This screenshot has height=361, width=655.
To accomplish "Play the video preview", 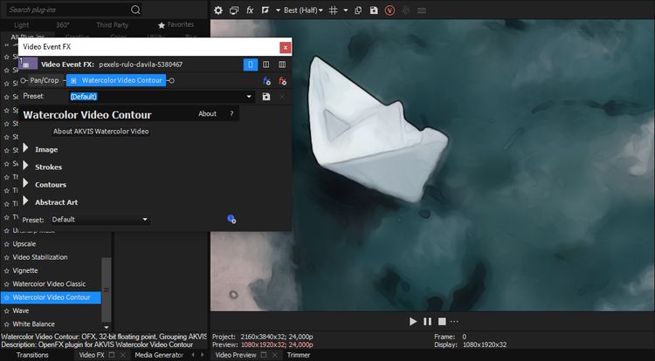I will [x=413, y=322].
